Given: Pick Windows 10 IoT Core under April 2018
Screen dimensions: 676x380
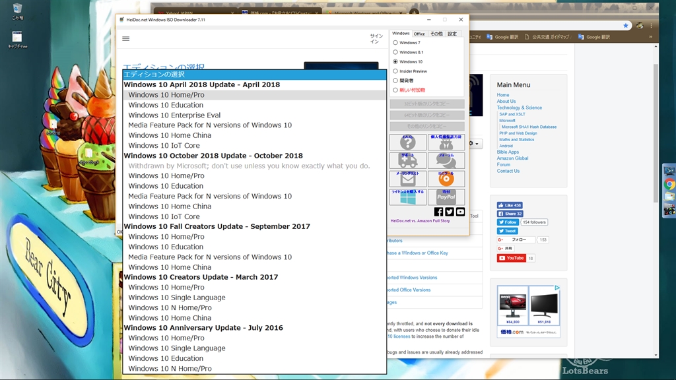Looking at the screenshot, I should [254, 146].
